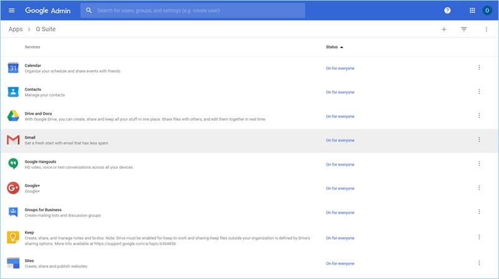
Task: Click the Google+ service icon
Action: point(13,188)
